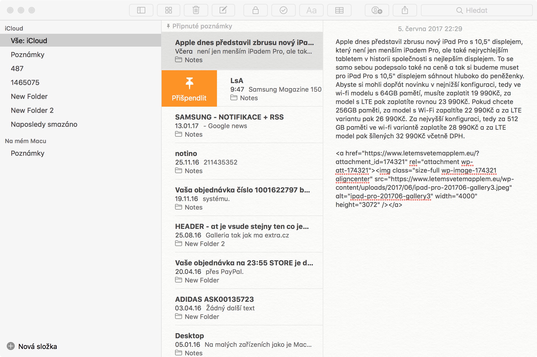This screenshot has width=537, height=357.
Task: Click the trash icon to delete note
Action: tap(196, 10)
